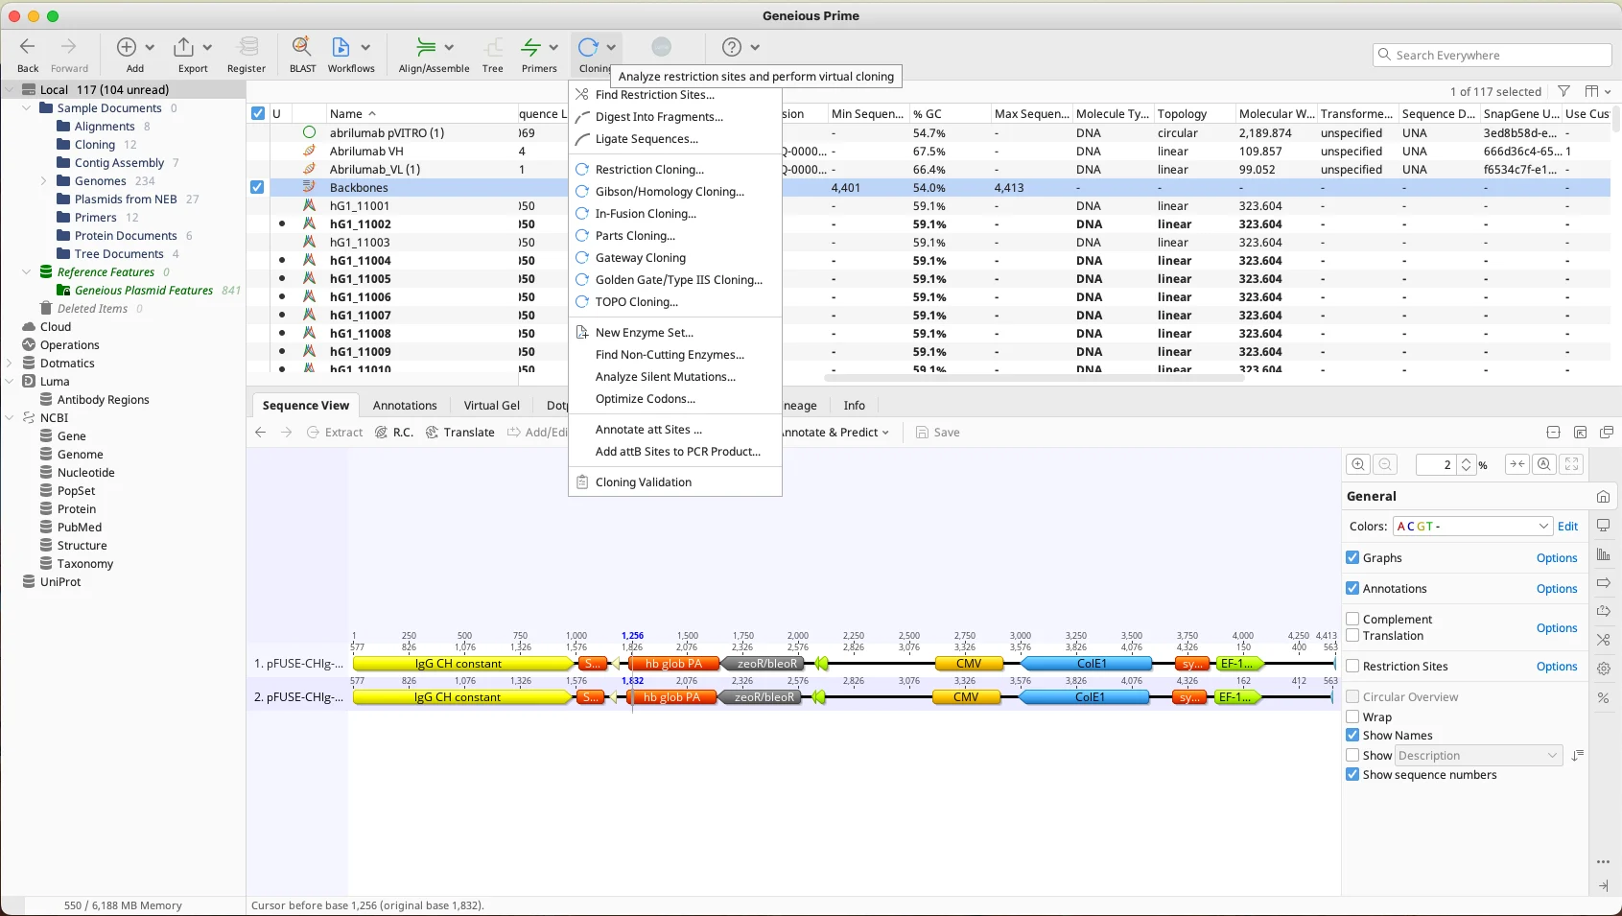Click Translate in the viewer toolbar

pyautogui.click(x=459, y=433)
